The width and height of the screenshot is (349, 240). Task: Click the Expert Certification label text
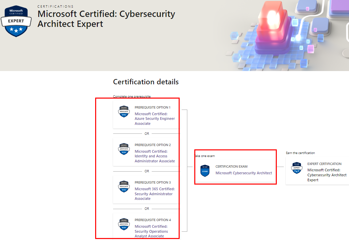pyautogui.click(x=324, y=164)
